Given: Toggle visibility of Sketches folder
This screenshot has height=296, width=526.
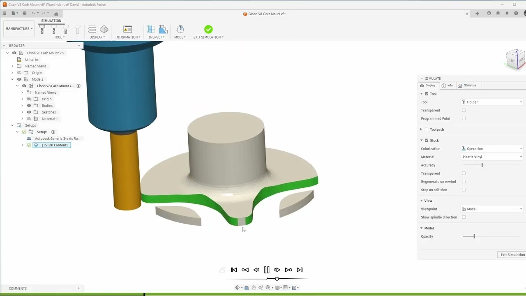Looking at the screenshot, I should (29, 112).
